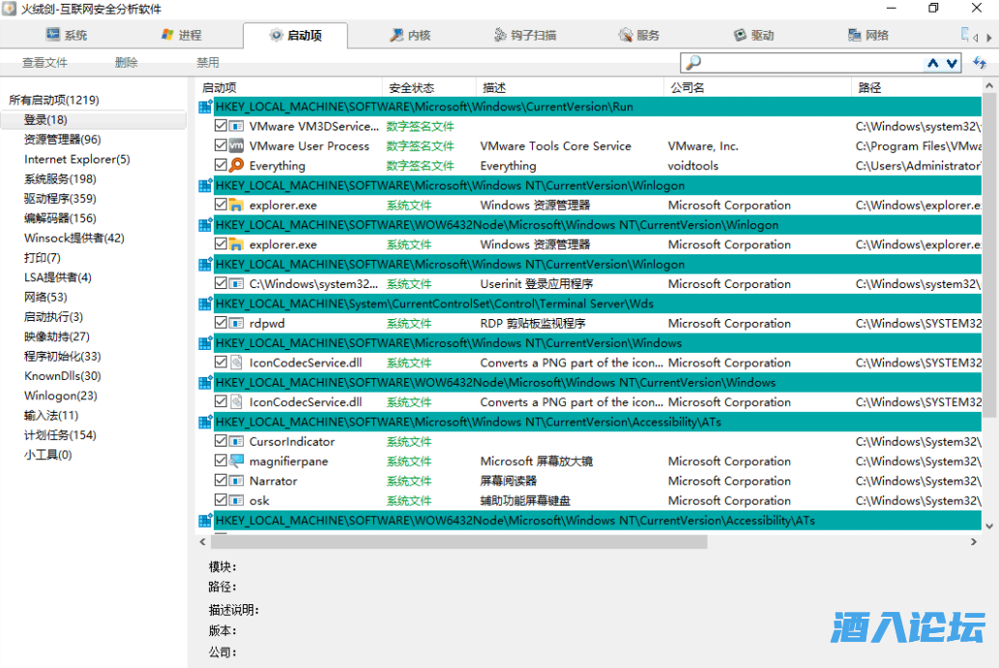Click the search next down arrow

[953, 63]
